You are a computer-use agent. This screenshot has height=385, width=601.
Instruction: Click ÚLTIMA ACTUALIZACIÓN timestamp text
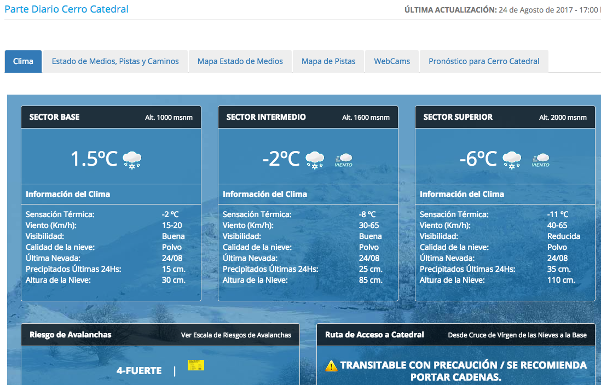(x=502, y=10)
